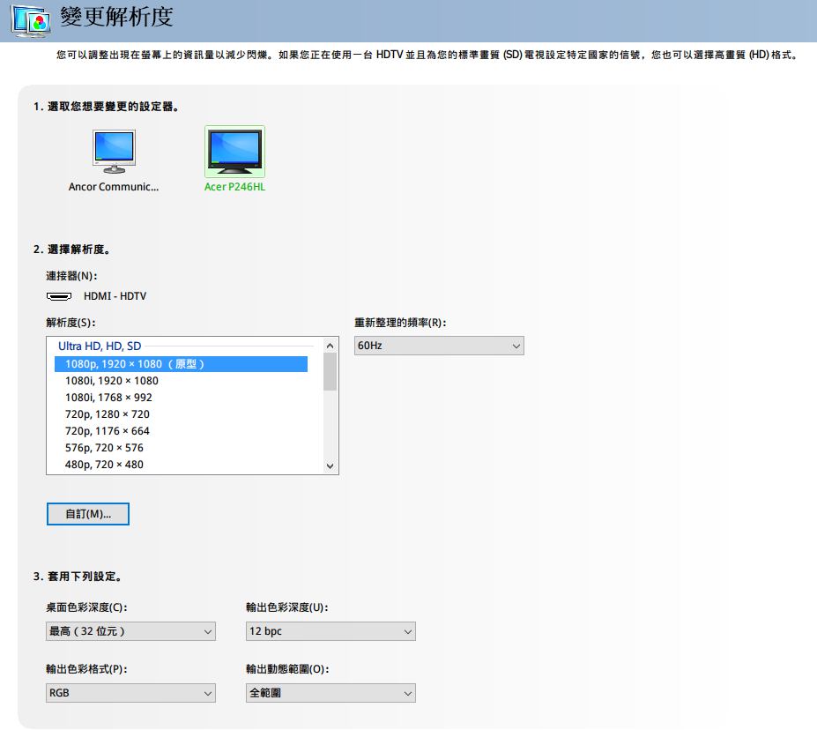The image size is (817, 730).
Task: Click the Acer P246HL label text
Action: point(234,187)
